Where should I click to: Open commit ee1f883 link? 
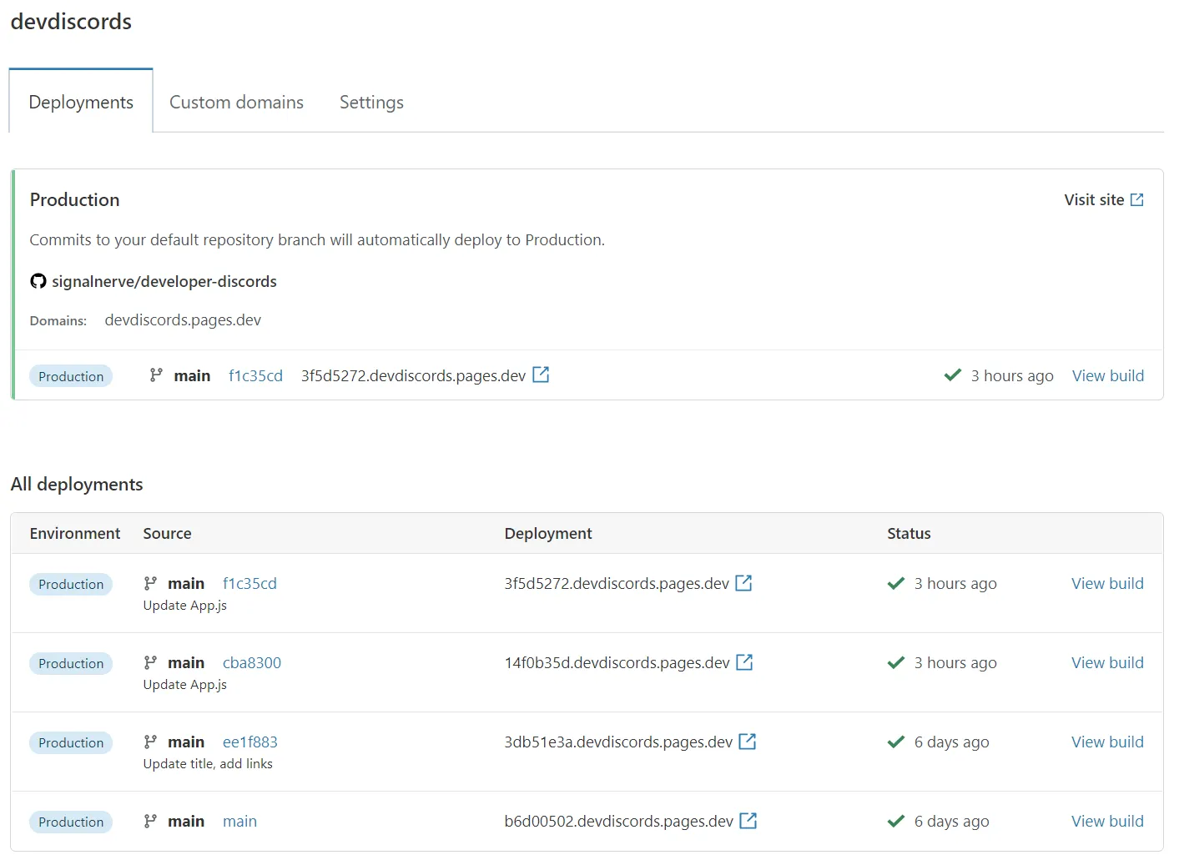(249, 741)
